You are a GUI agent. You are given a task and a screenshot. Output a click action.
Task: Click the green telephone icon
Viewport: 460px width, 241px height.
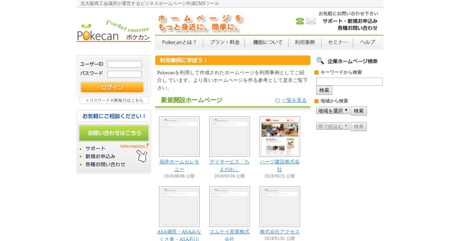click(300, 21)
